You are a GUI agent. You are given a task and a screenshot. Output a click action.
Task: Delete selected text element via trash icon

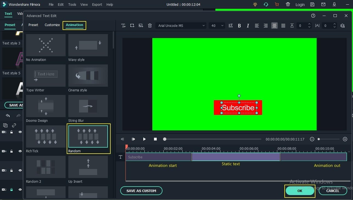pyautogui.click(x=150, y=26)
